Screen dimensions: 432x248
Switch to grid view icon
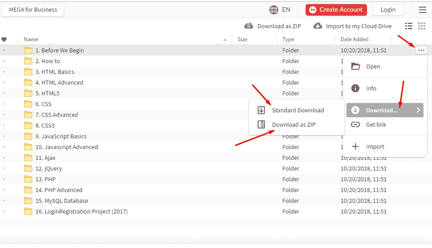422,26
